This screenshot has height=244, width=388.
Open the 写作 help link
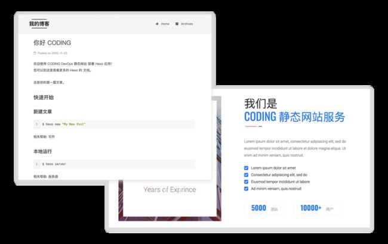coord(51,137)
